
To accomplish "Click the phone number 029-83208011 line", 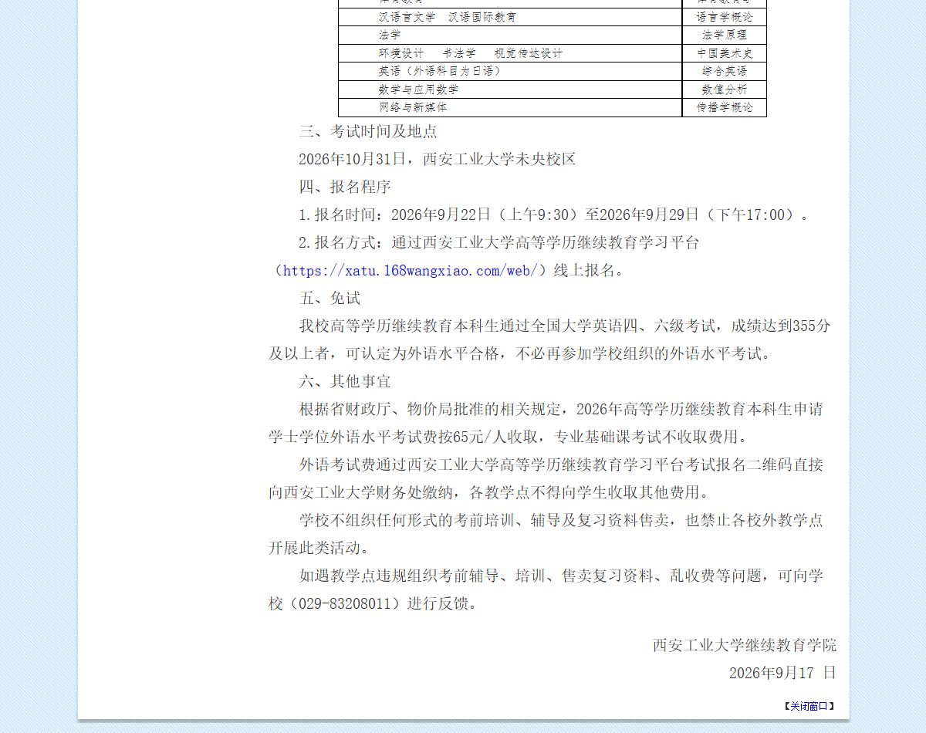I will coord(373,604).
